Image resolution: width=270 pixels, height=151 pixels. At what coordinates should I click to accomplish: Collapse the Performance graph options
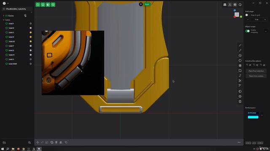point(262,115)
